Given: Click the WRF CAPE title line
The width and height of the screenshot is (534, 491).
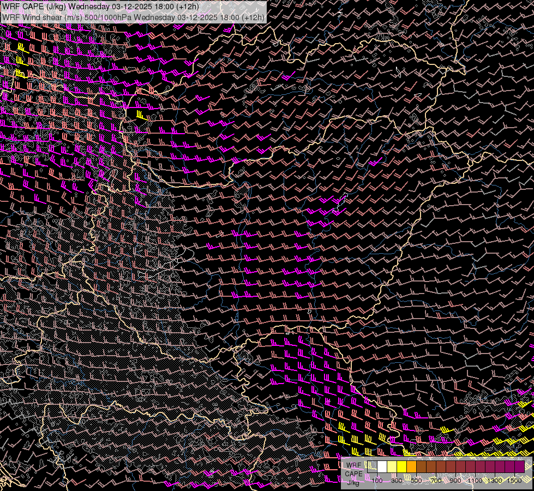Looking at the screenshot, I should coord(100,7).
